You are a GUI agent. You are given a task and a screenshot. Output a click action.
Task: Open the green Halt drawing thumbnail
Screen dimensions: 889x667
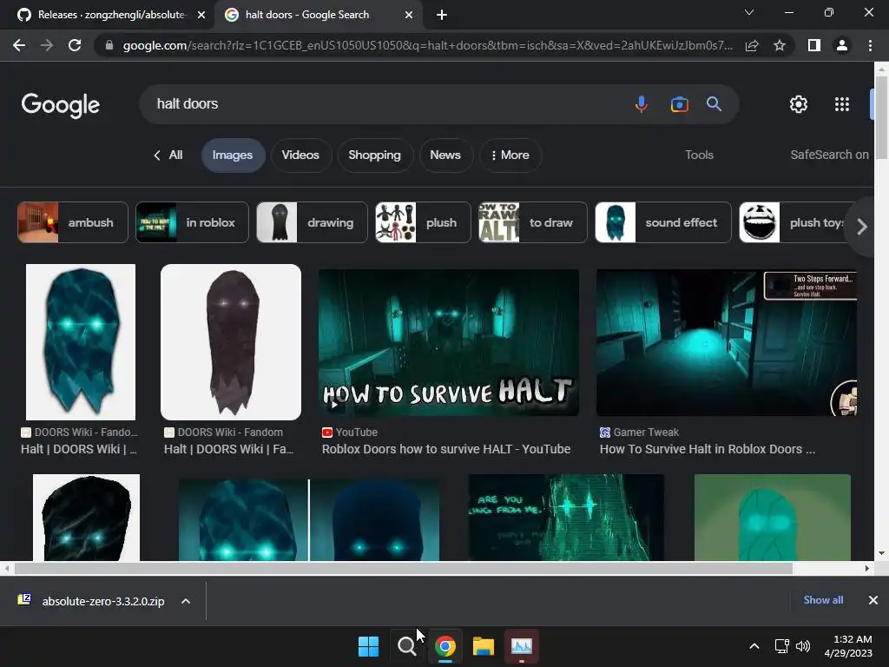(x=772, y=518)
